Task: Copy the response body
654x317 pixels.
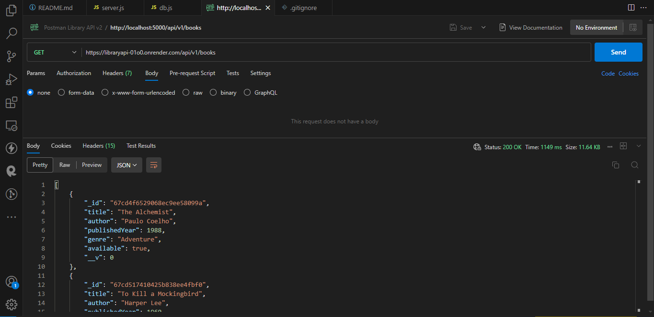Action: (x=616, y=165)
